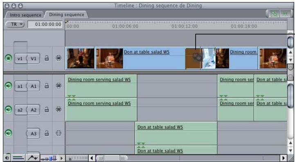Lock the A1 audio track
This screenshot has width=295, height=162.
(x=47, y=86)
